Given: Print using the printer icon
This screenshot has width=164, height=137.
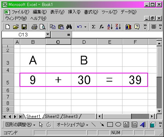Looking at the screenshot, I should point(34,27).
